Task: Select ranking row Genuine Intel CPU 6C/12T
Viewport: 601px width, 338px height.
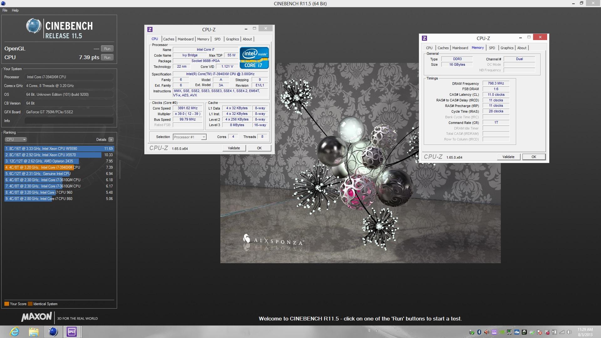Action: [x=59, y=174]
